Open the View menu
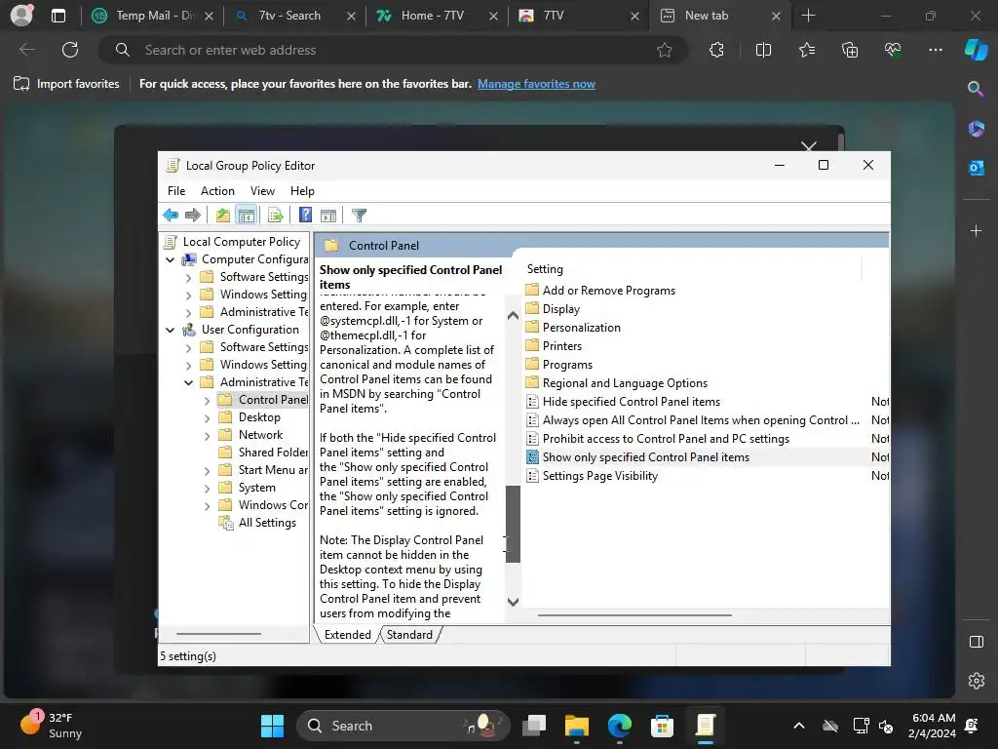The image size is (998, 749). pyautogui.click(x=262, y=191)
